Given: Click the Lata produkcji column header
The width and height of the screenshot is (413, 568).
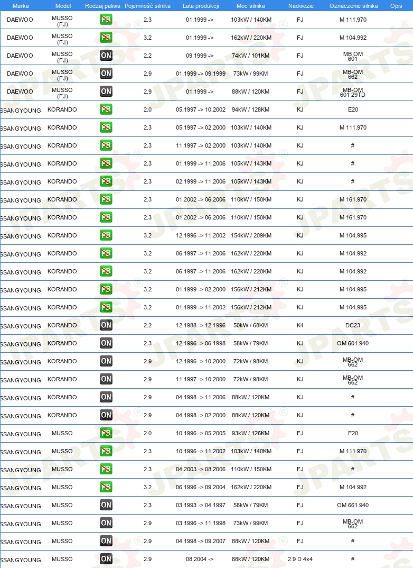Looking at the screenshot, I should pyautogui.click(x=201, y=6).
